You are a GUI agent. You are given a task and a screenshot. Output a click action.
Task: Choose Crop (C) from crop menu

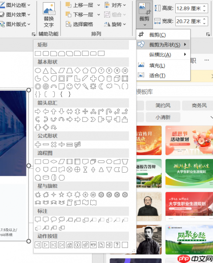(163, 35)
